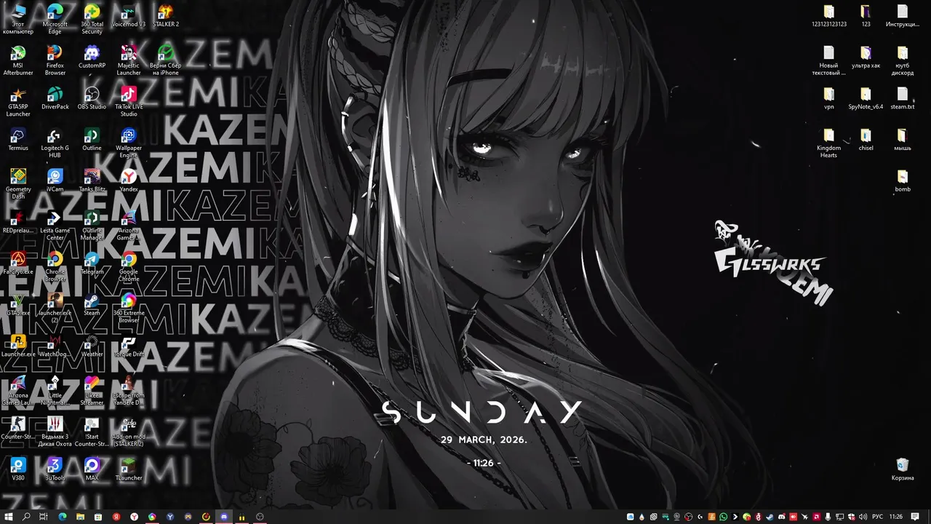This screenshot has height=524, width=931.
Task: Open taskbar Search magnifier
Action: pyautogui.click(x=26, y=517)
